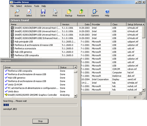This screenshot has width=147, height=126.
Task: Select Unità CD-ROM row in Progress list
Action: point(39,84)
